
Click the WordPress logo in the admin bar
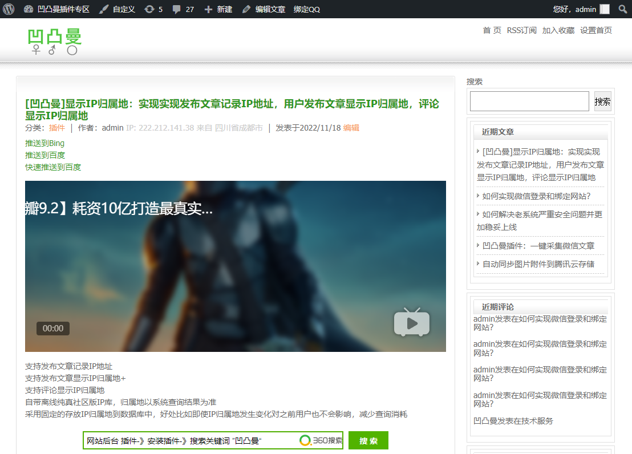(9, 9)
